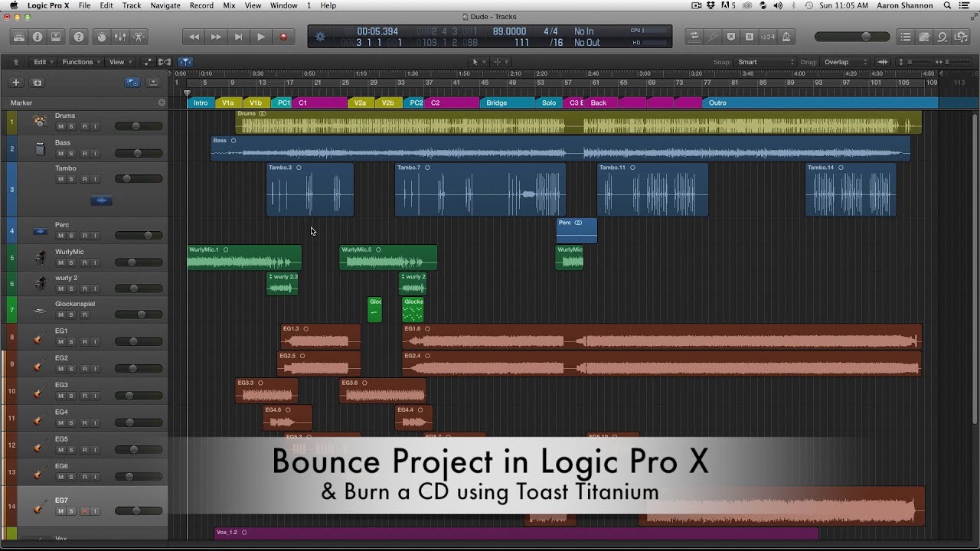
Task: Click the red Record button
Action: (x=283, y=37)
